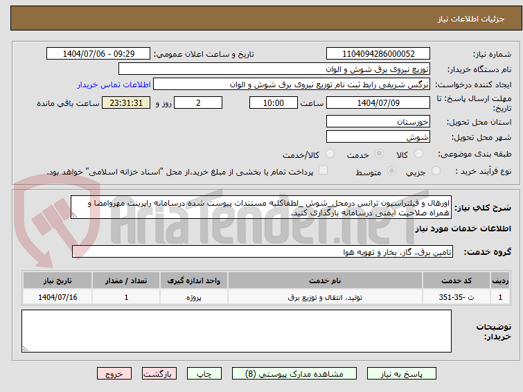Click the resize handle of شرح کلی نیاز box

point(74,215)
